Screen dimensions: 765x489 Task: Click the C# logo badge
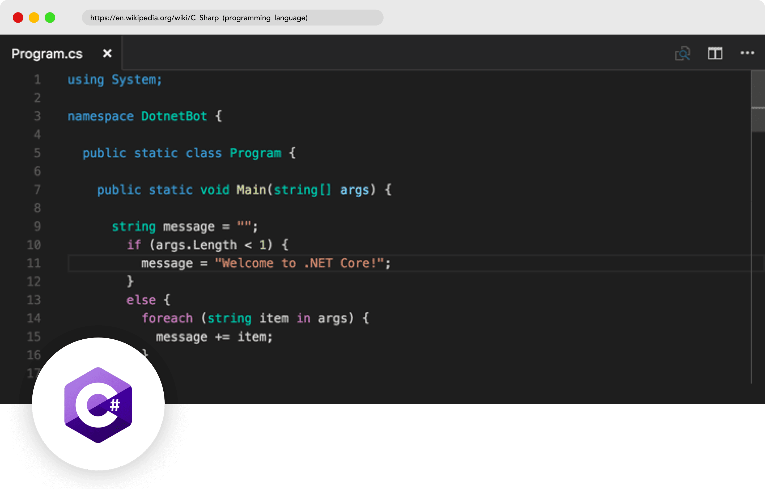[98, 404]
